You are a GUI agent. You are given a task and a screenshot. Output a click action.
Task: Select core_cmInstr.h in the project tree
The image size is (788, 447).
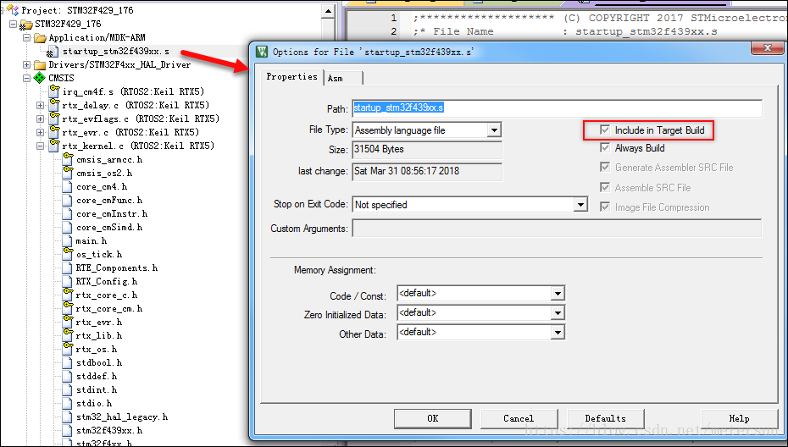(x=112, y=213)
